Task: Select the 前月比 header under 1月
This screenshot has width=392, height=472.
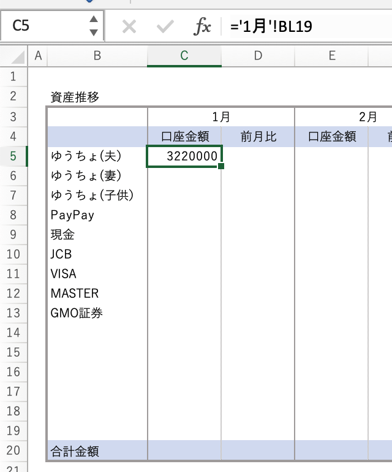Action: 258,137
